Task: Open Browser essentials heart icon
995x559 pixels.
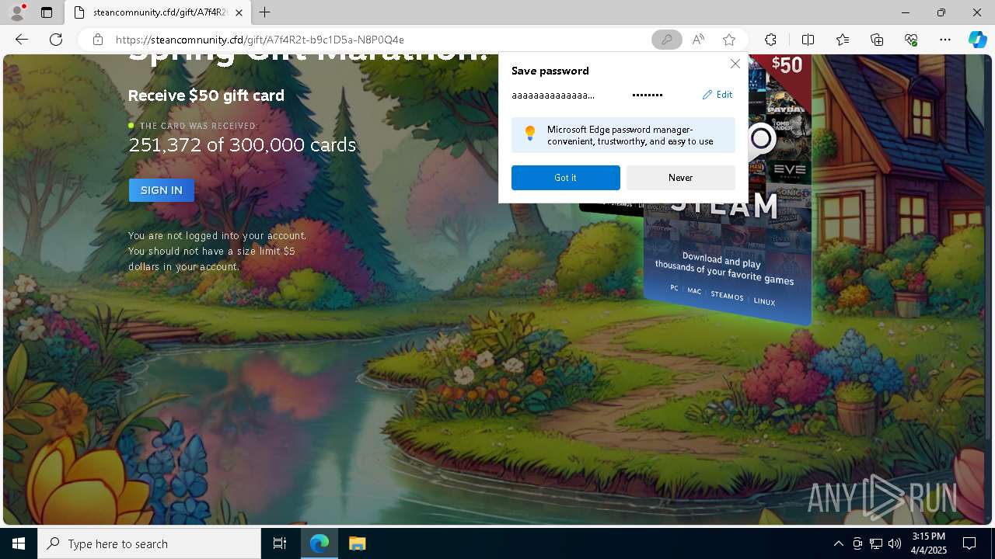Action: (x=911, y=40)
